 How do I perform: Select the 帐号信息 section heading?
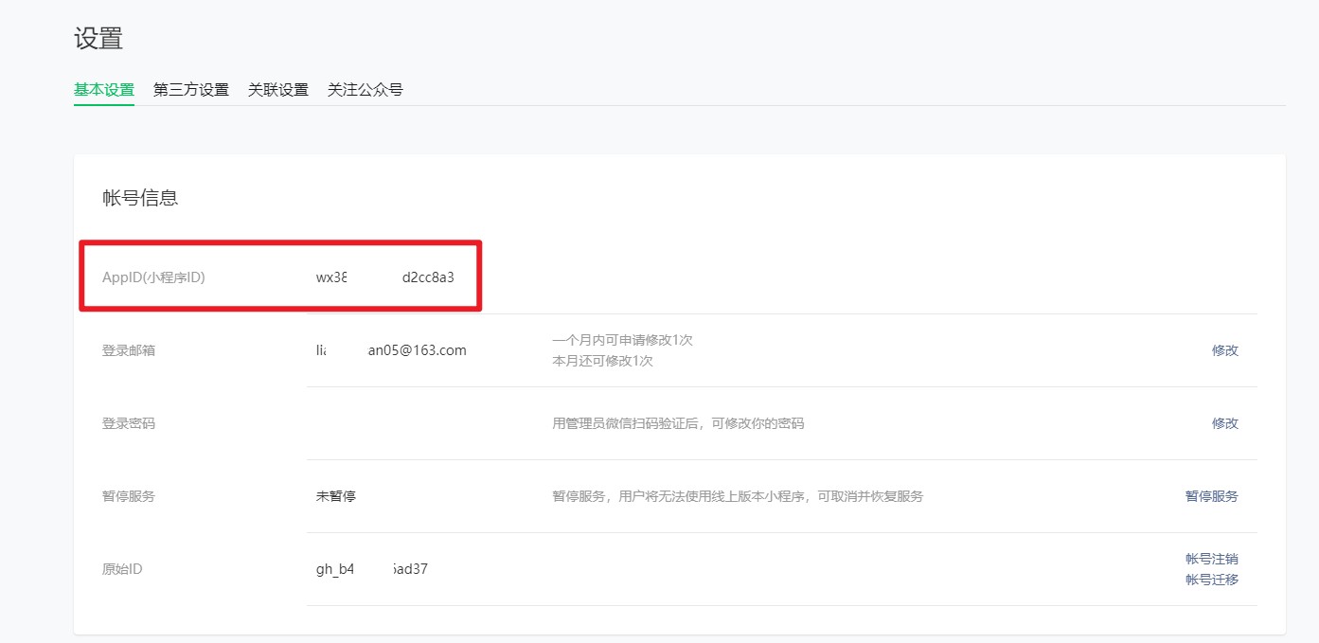click(x=140, y=198)
